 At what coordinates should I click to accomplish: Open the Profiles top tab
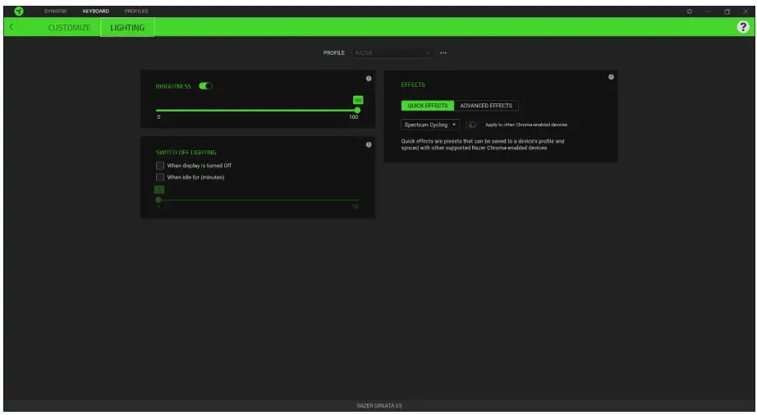(x=136, y=11)
